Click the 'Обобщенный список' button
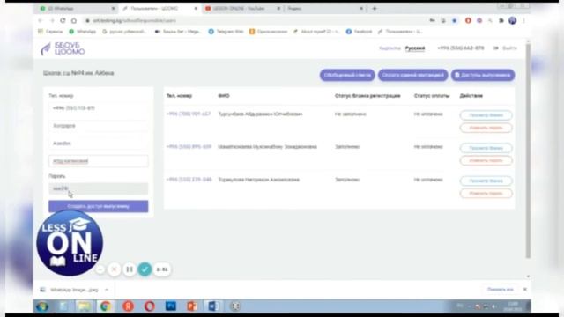 (347, 75)
